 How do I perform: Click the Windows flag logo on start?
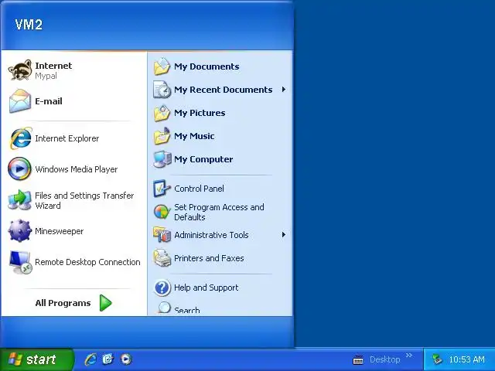click(x=15, y=359)
